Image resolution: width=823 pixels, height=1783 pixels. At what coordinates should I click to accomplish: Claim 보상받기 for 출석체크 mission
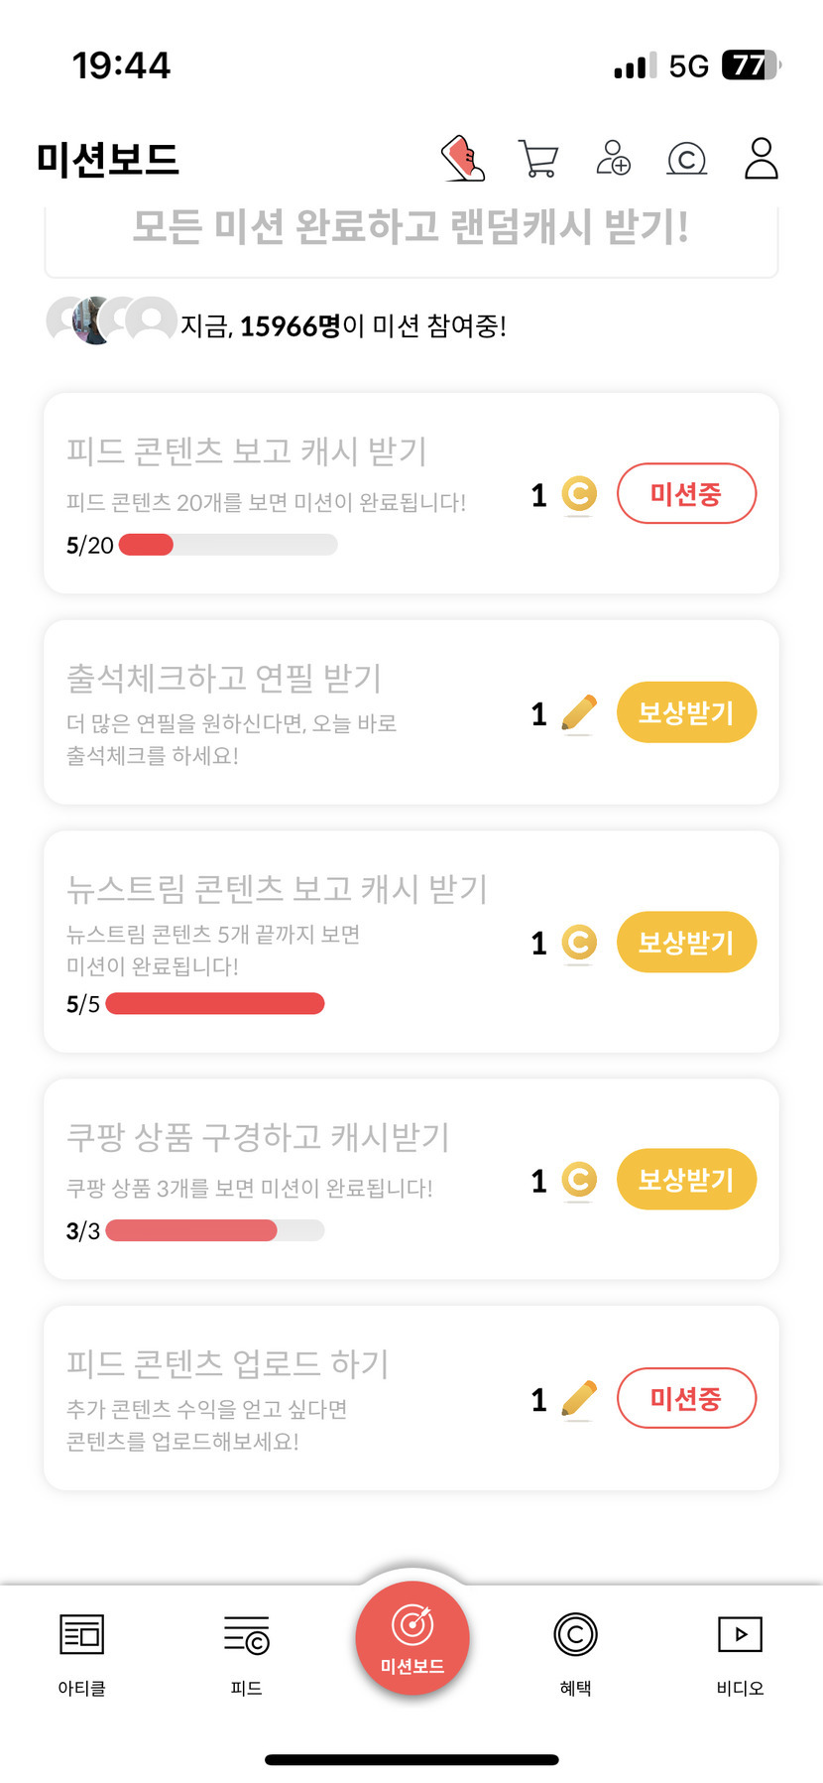tap(686, 712)
